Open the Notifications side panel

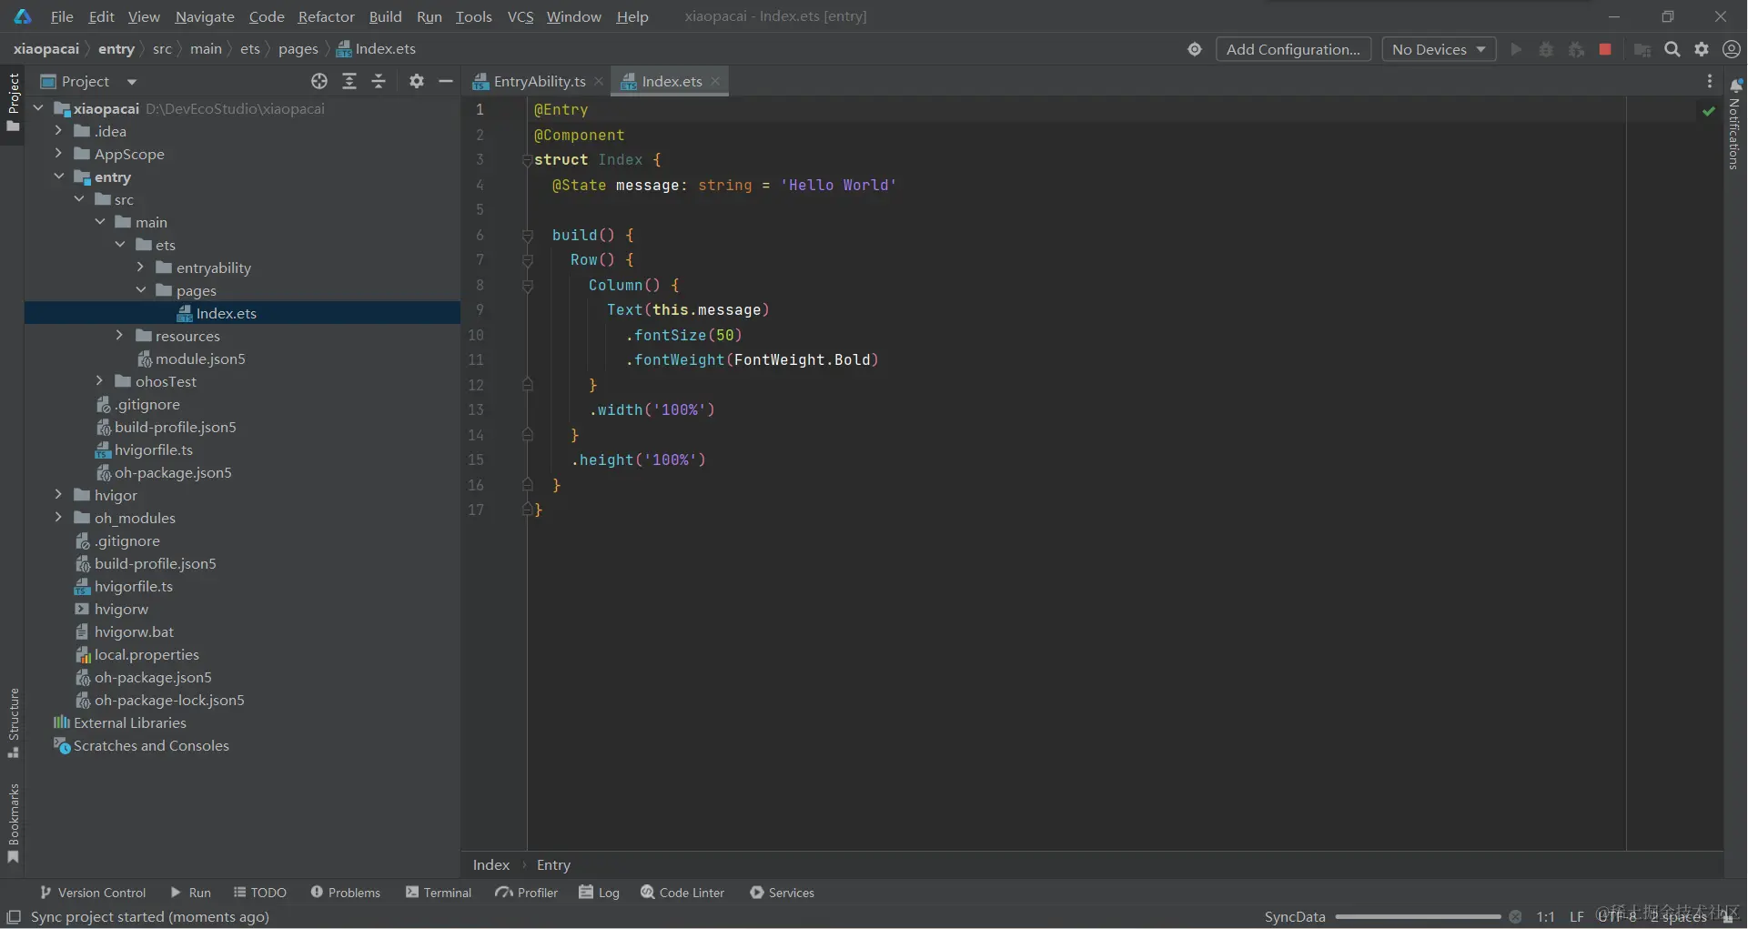coord(1735,124)
